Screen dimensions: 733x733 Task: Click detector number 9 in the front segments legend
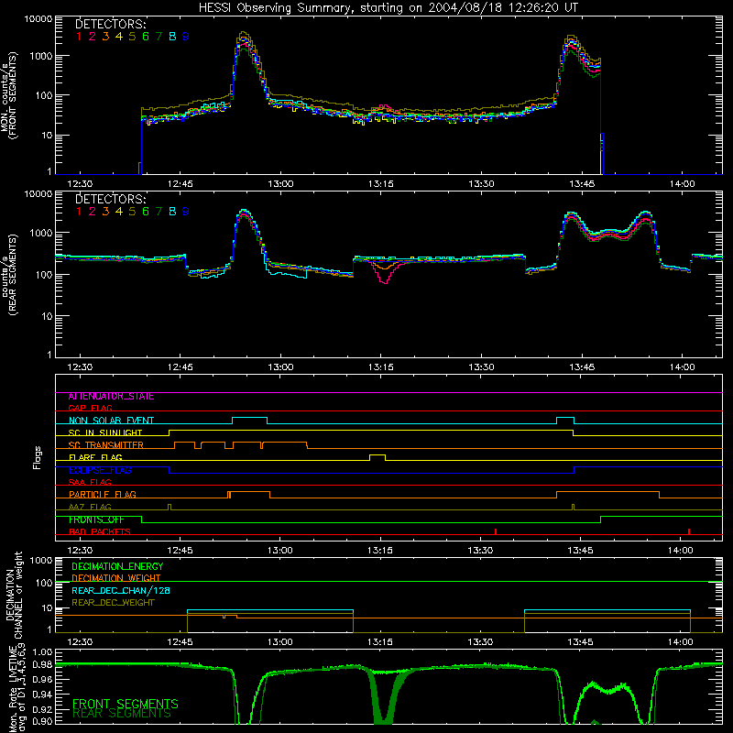(x=186, y=37)
